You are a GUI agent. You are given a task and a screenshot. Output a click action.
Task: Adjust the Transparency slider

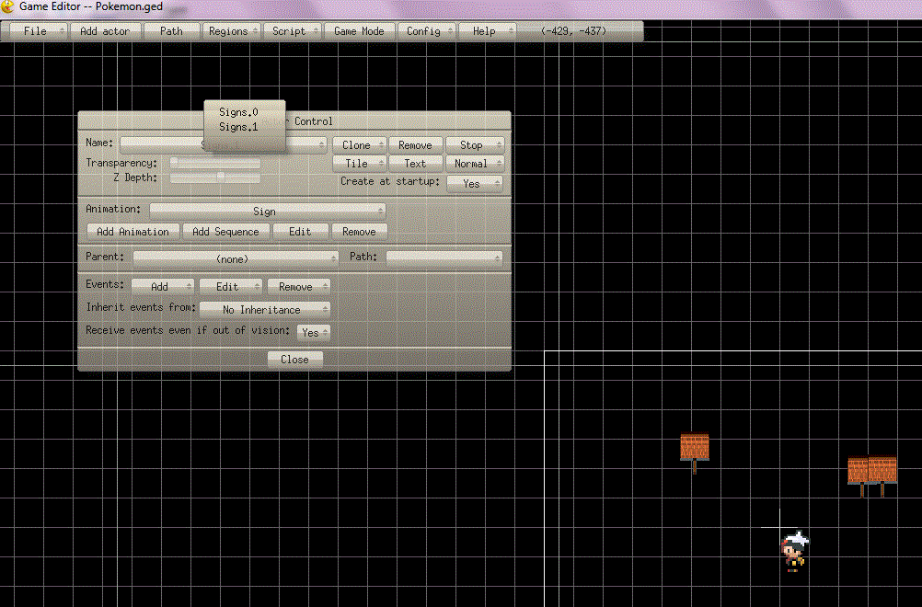215,163
